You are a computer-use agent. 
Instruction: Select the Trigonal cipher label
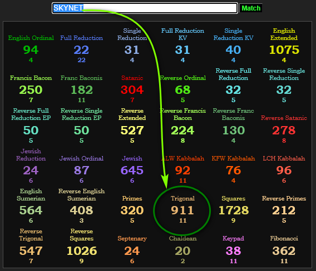tap(183, 198)
